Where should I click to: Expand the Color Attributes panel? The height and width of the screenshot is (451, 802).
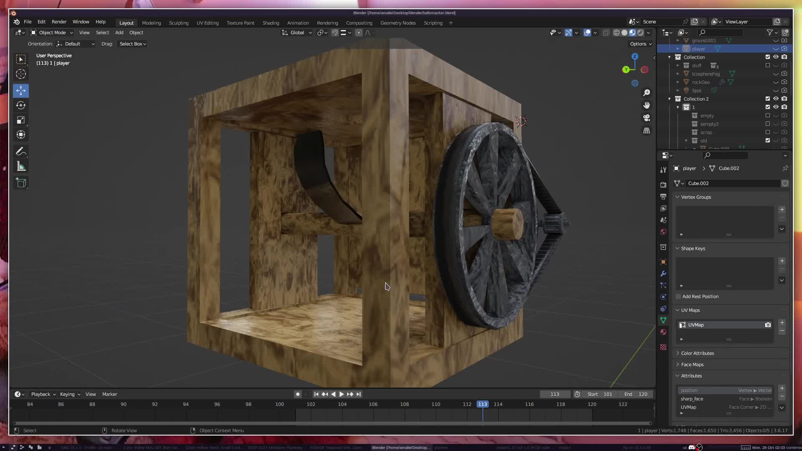[697, 353]
